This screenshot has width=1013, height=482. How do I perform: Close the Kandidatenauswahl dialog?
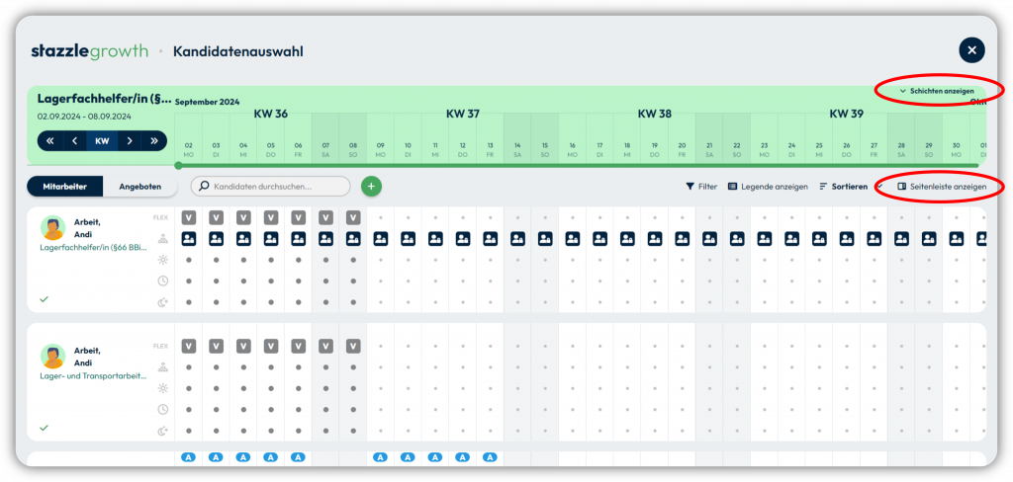coord(971,50)
